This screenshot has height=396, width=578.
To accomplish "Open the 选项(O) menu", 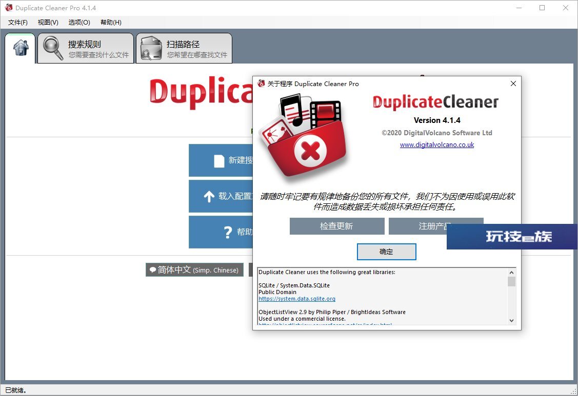I will [x=79, y=23].
